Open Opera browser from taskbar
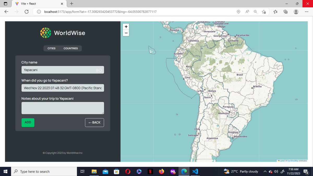 pos(128,171)
